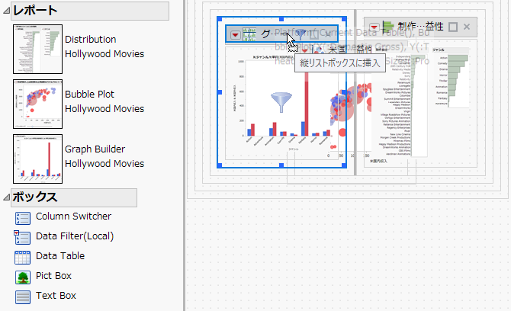
Task: Open red triangle menu on 制作…益性 tab
Action: click(x=374, y=27)
